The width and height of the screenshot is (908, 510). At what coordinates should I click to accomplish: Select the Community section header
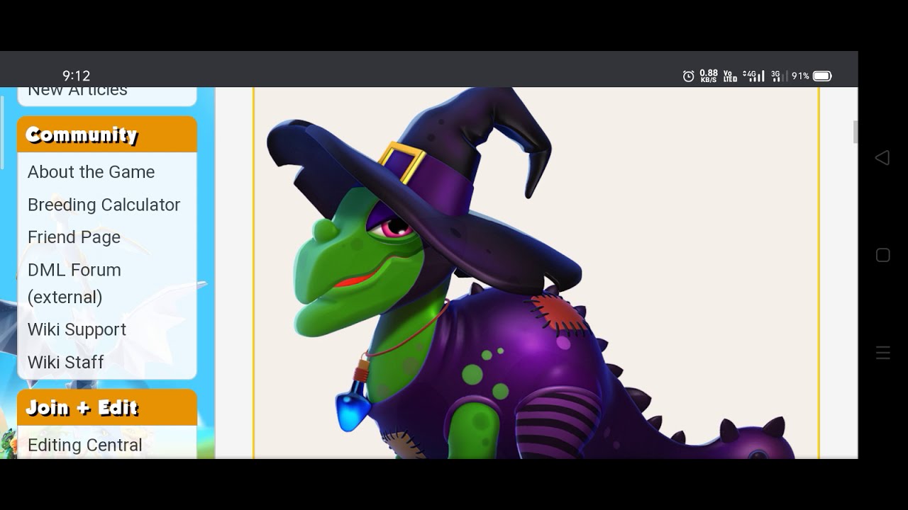click(x=107, y=135)
